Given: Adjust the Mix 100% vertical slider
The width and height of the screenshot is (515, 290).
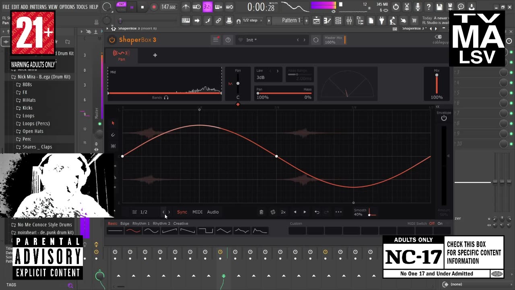Looking at the screenshot, I should (437, 84).
